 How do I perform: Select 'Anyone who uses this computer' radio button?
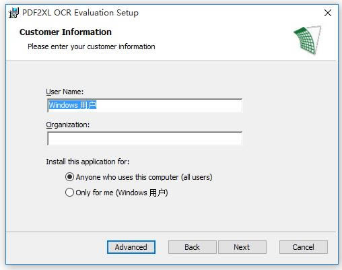tap(69, 177)
